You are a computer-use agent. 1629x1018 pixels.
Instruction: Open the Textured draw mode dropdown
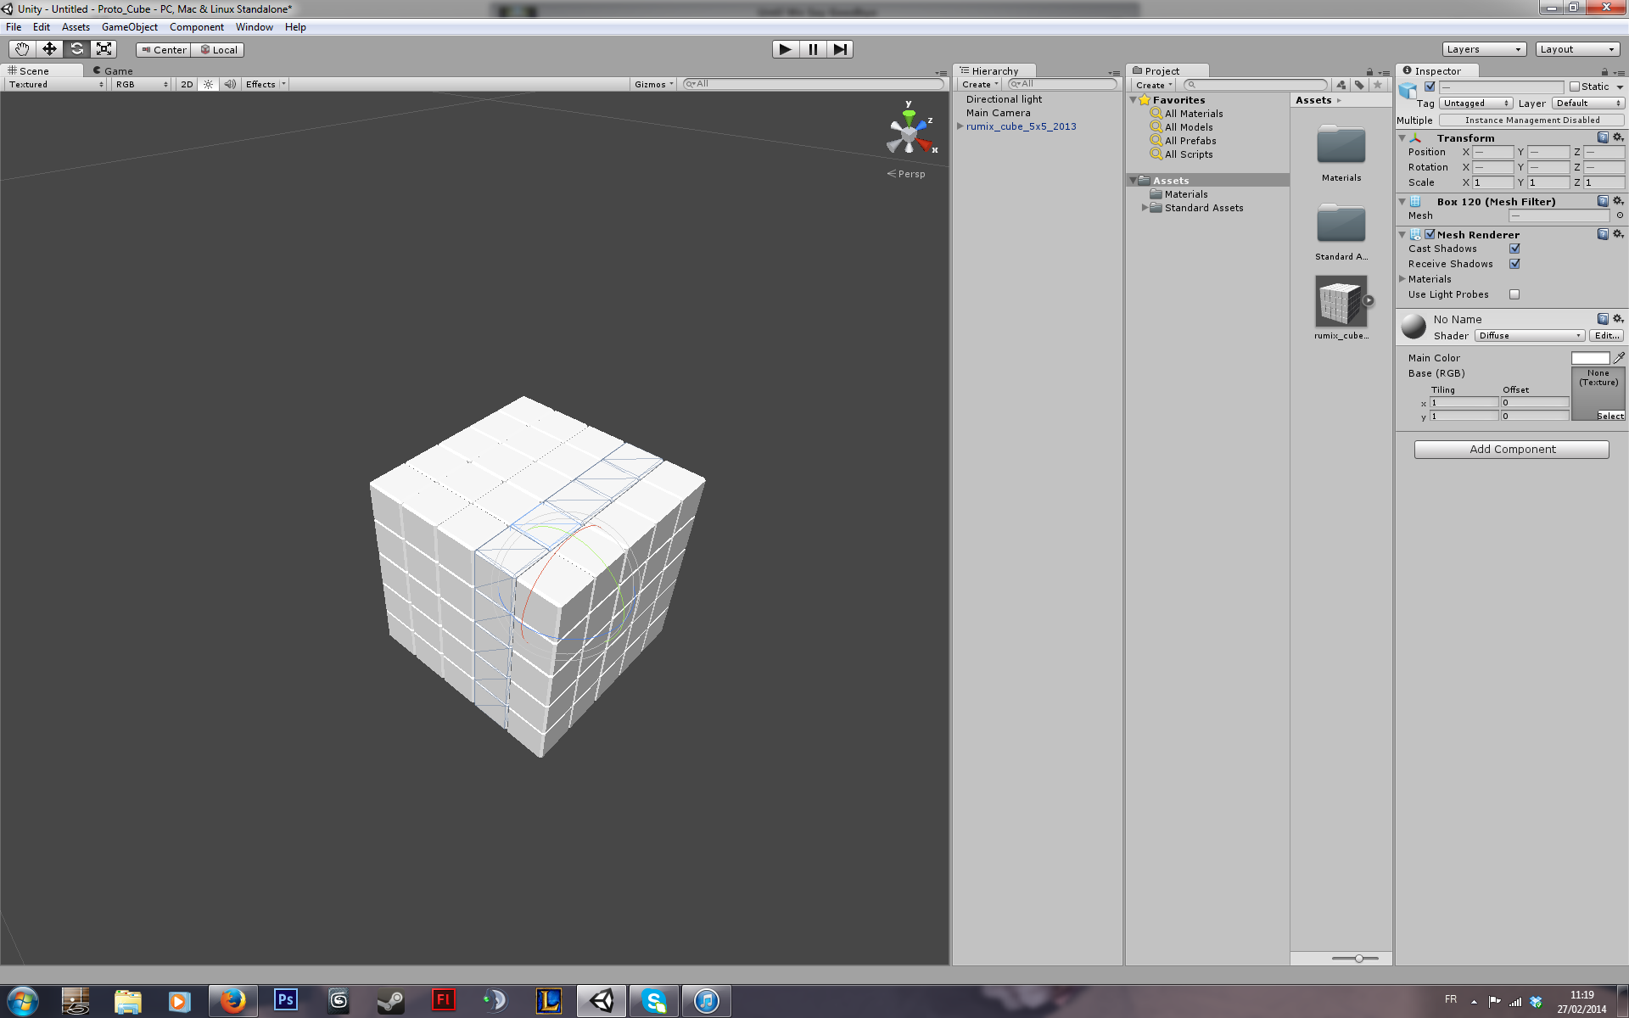point(56,84)
